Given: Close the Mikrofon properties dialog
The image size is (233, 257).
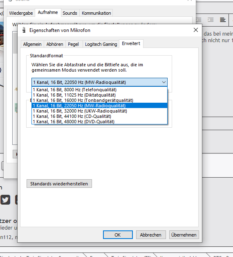Looking at the screenshot, I should (196, 30).
